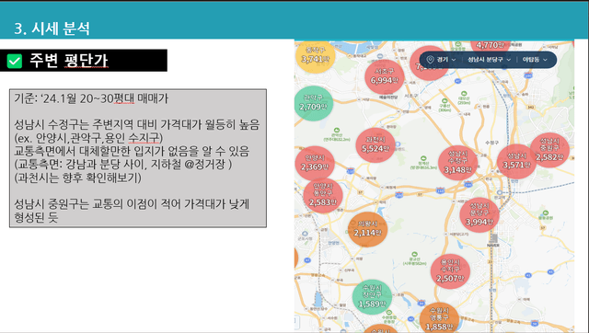Image resolution: width=589 pixels, height=333 pixels.
Task: Open the 성남시 분당구 district dropdown
Action: click(489, 60)
